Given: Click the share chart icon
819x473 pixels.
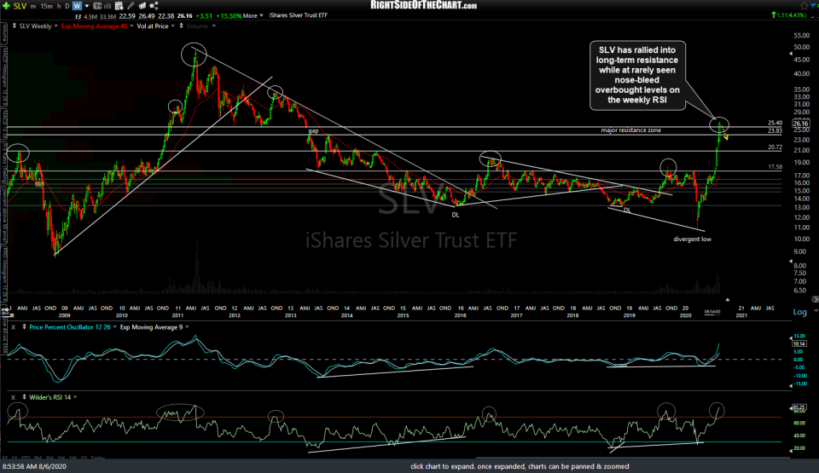Looking at the screenshot, I should click(154, 6).
